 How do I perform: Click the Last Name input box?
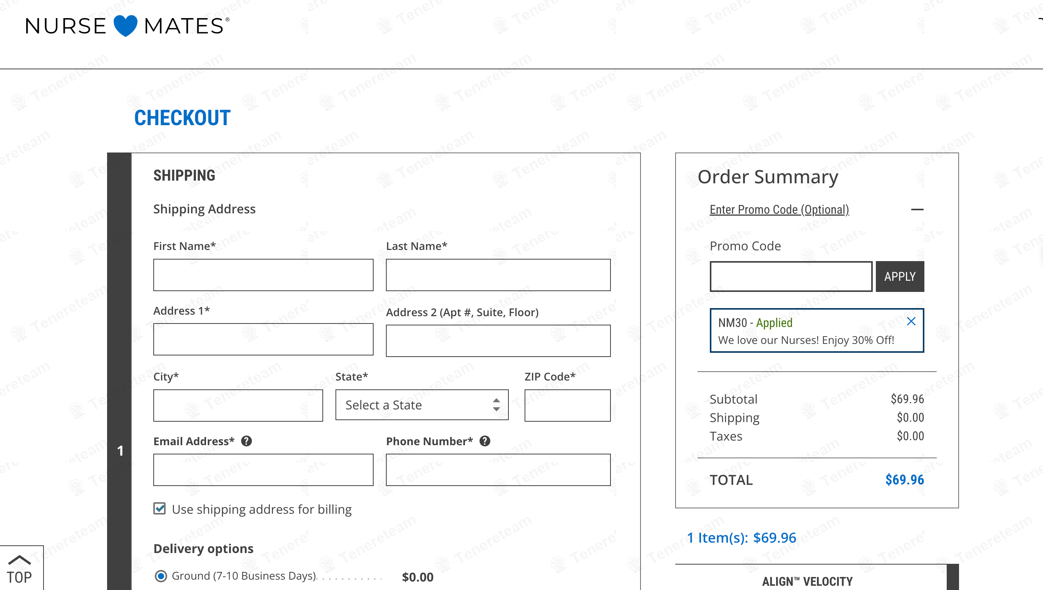click(x=498, y=275)
